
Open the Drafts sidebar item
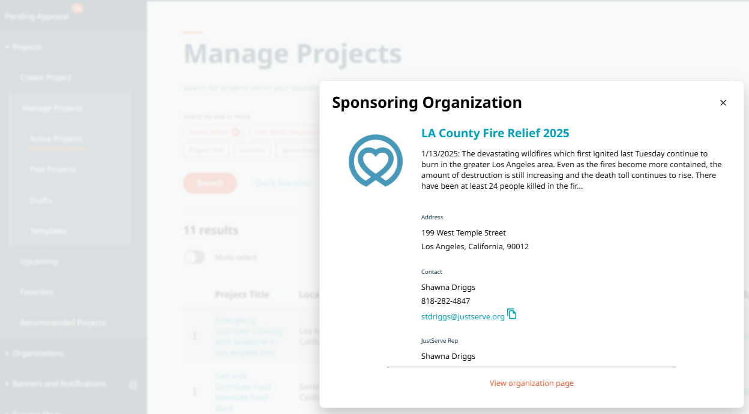click(41, 200)
